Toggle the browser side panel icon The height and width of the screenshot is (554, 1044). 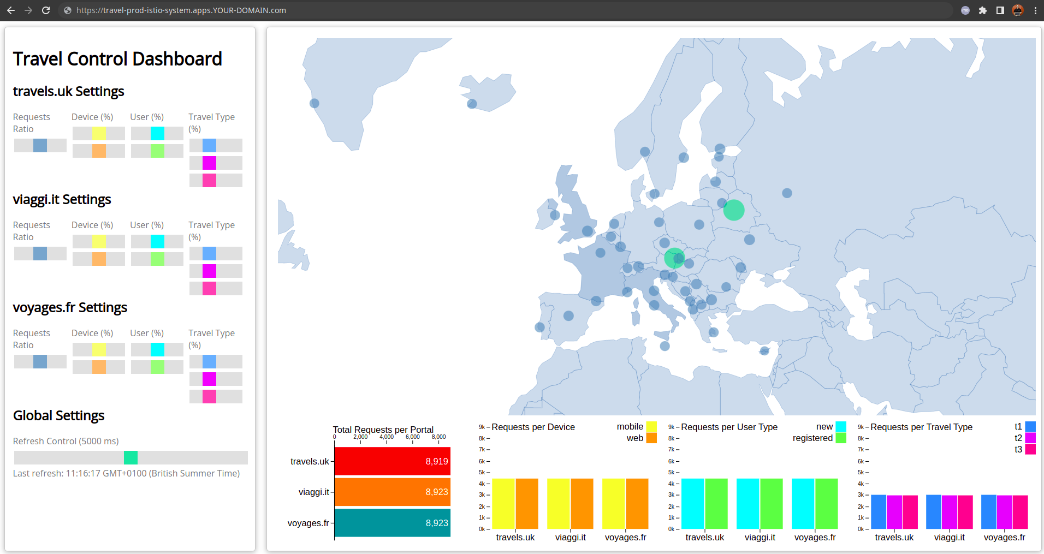[1000, 10]
